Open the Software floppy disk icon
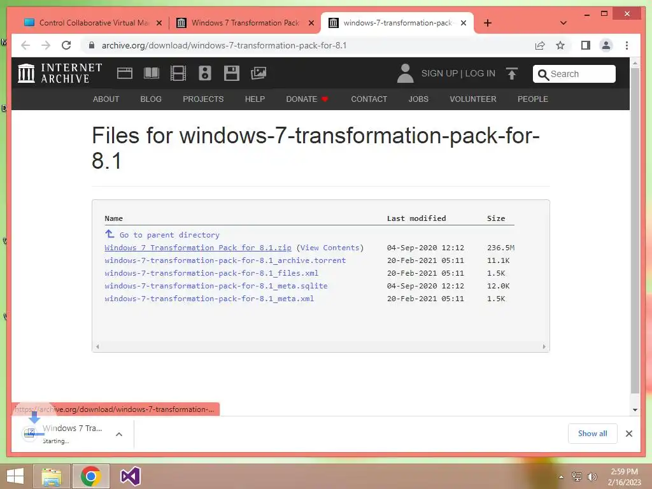 [x=232, y=73]
